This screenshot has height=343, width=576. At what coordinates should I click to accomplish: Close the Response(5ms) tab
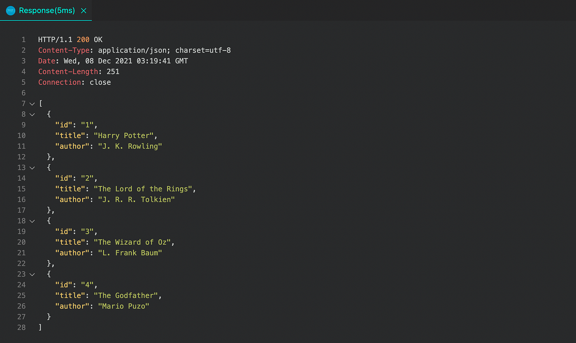(84, 11)
